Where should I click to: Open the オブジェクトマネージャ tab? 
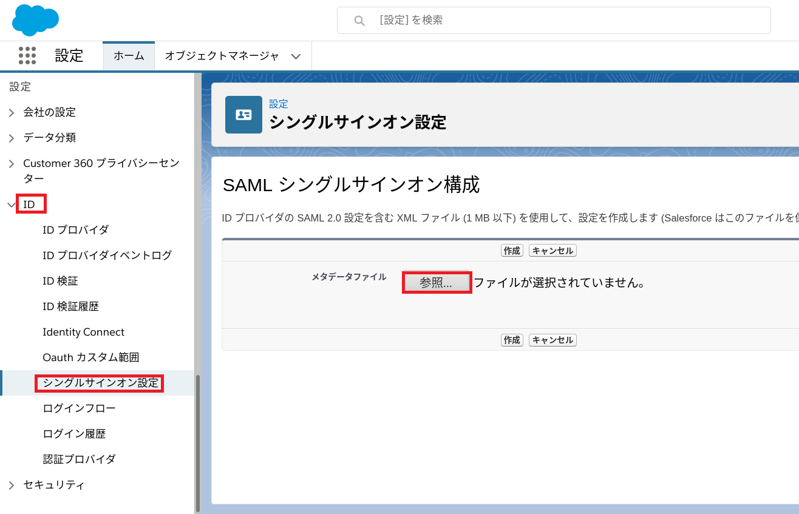[222, 56]
